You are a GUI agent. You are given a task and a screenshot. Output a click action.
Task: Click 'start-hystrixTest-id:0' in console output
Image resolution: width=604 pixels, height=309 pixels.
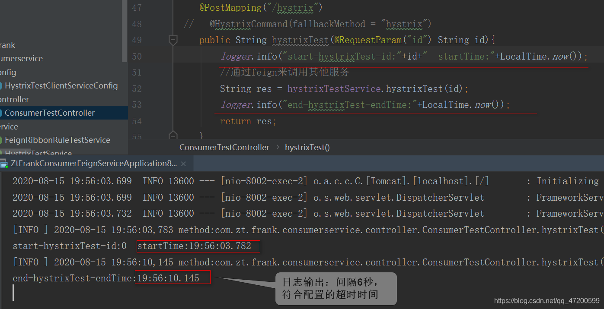(x=70, y=246)
